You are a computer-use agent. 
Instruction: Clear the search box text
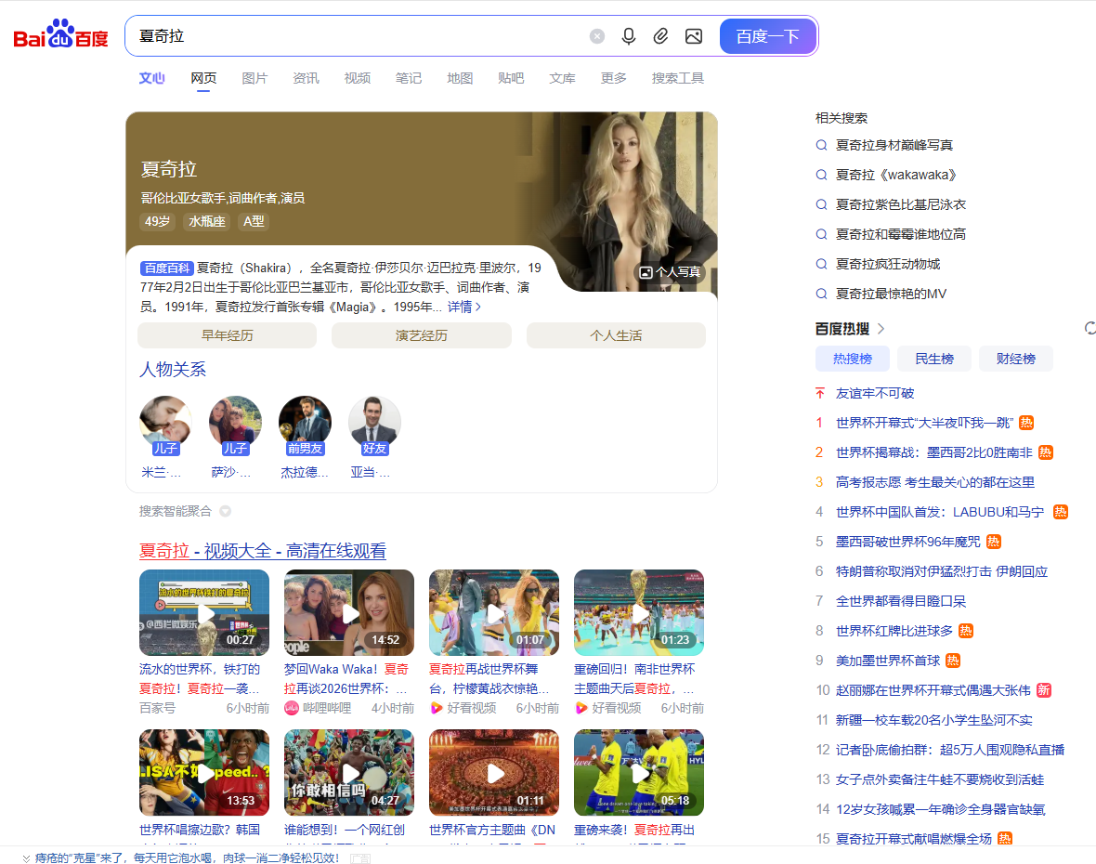[x=597, y=36]
